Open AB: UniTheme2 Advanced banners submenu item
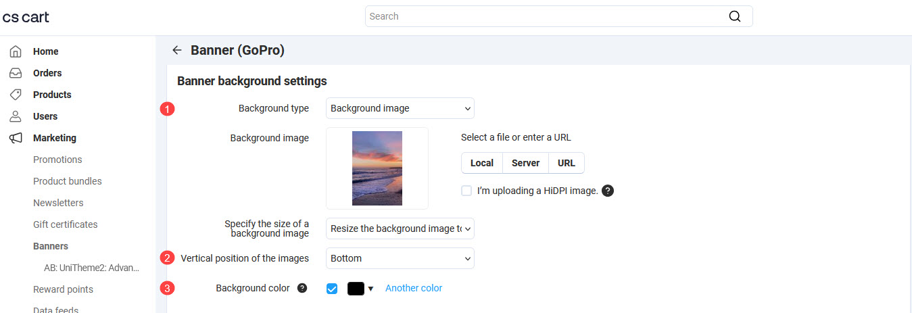This screenshot has width=912, height=313. (x=92, y=268)
